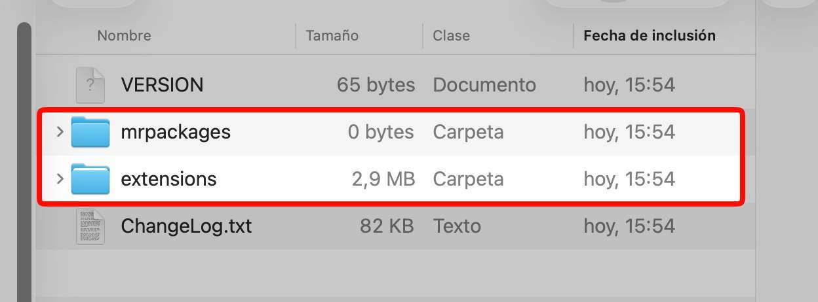Select the mrpackages folder name
Screen dimensions: 818x302
pyautogui.click(x=176, y=132)
